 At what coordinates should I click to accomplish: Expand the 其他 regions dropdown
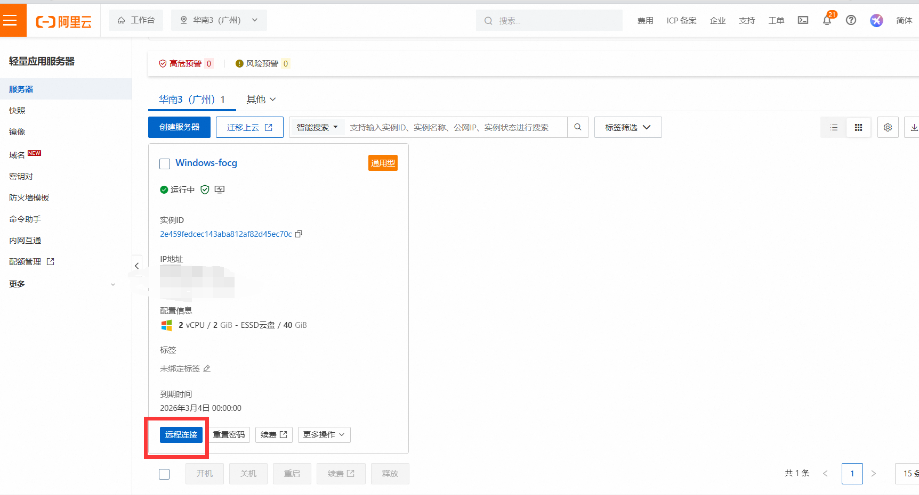click(x=261, y=99)
